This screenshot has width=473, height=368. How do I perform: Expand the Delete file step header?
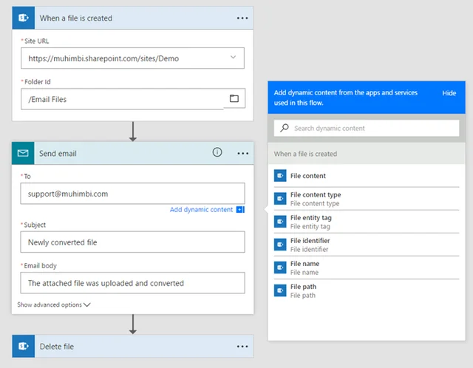tap(133, 347)
